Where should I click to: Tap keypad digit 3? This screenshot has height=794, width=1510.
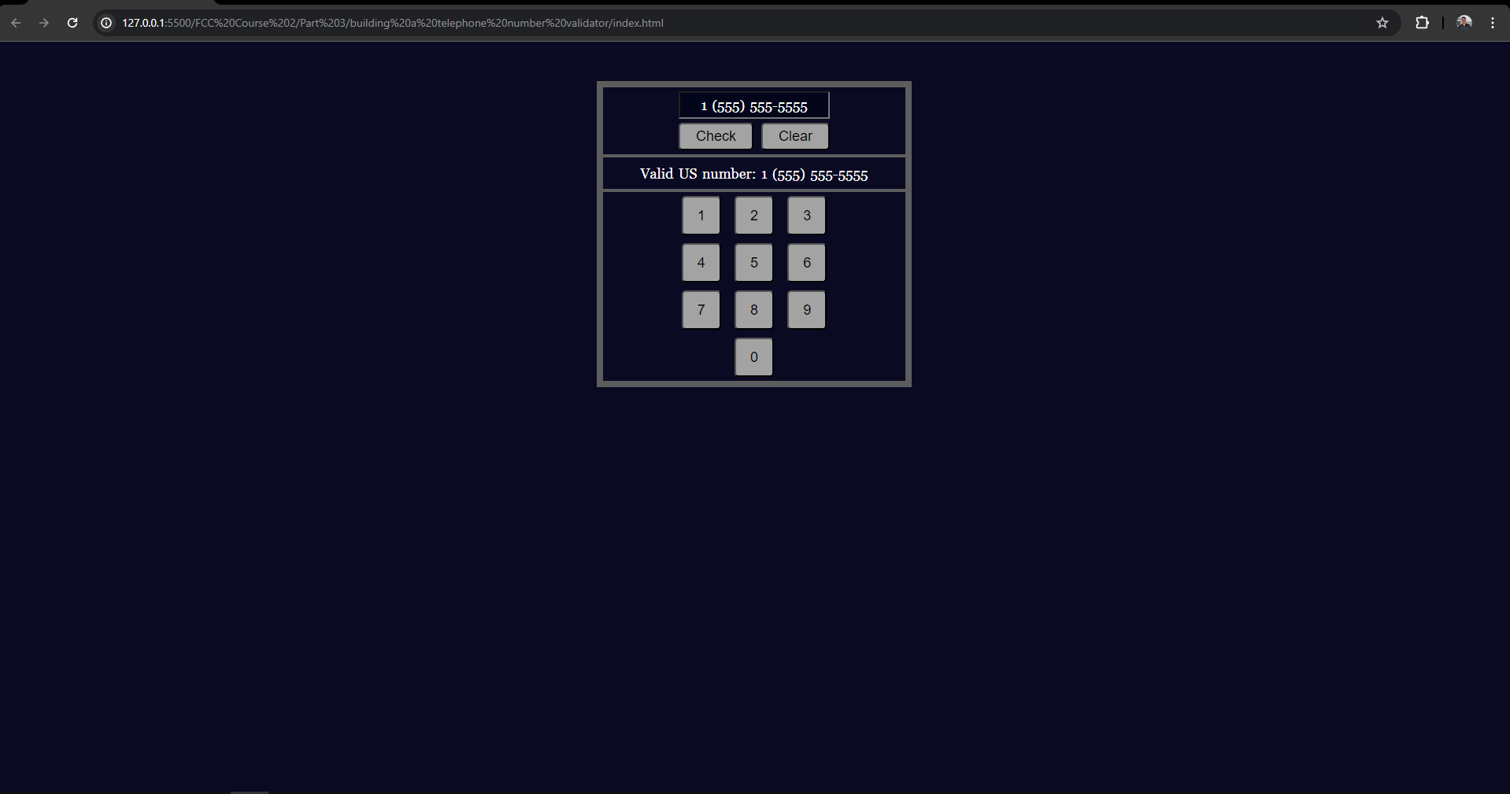(806, 216)
